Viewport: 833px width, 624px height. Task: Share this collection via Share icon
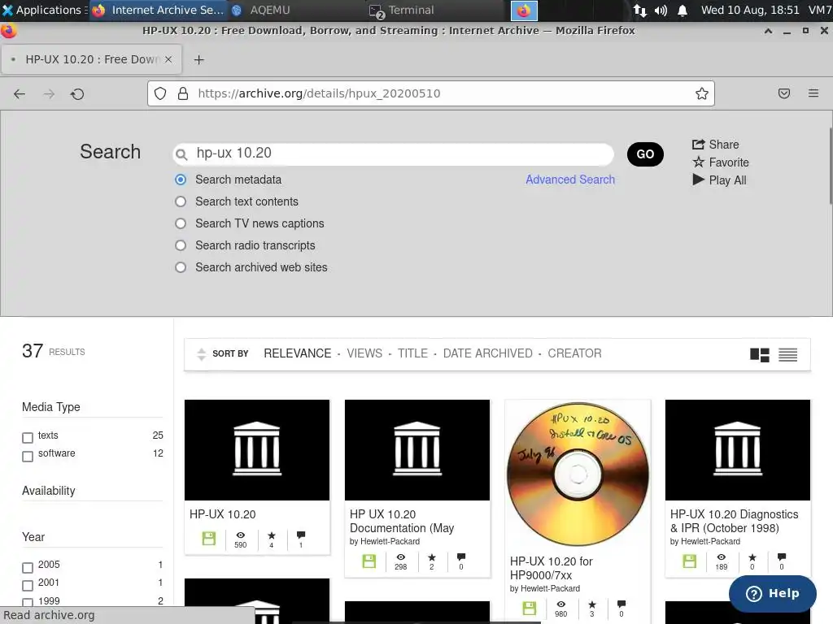point(715,145)
